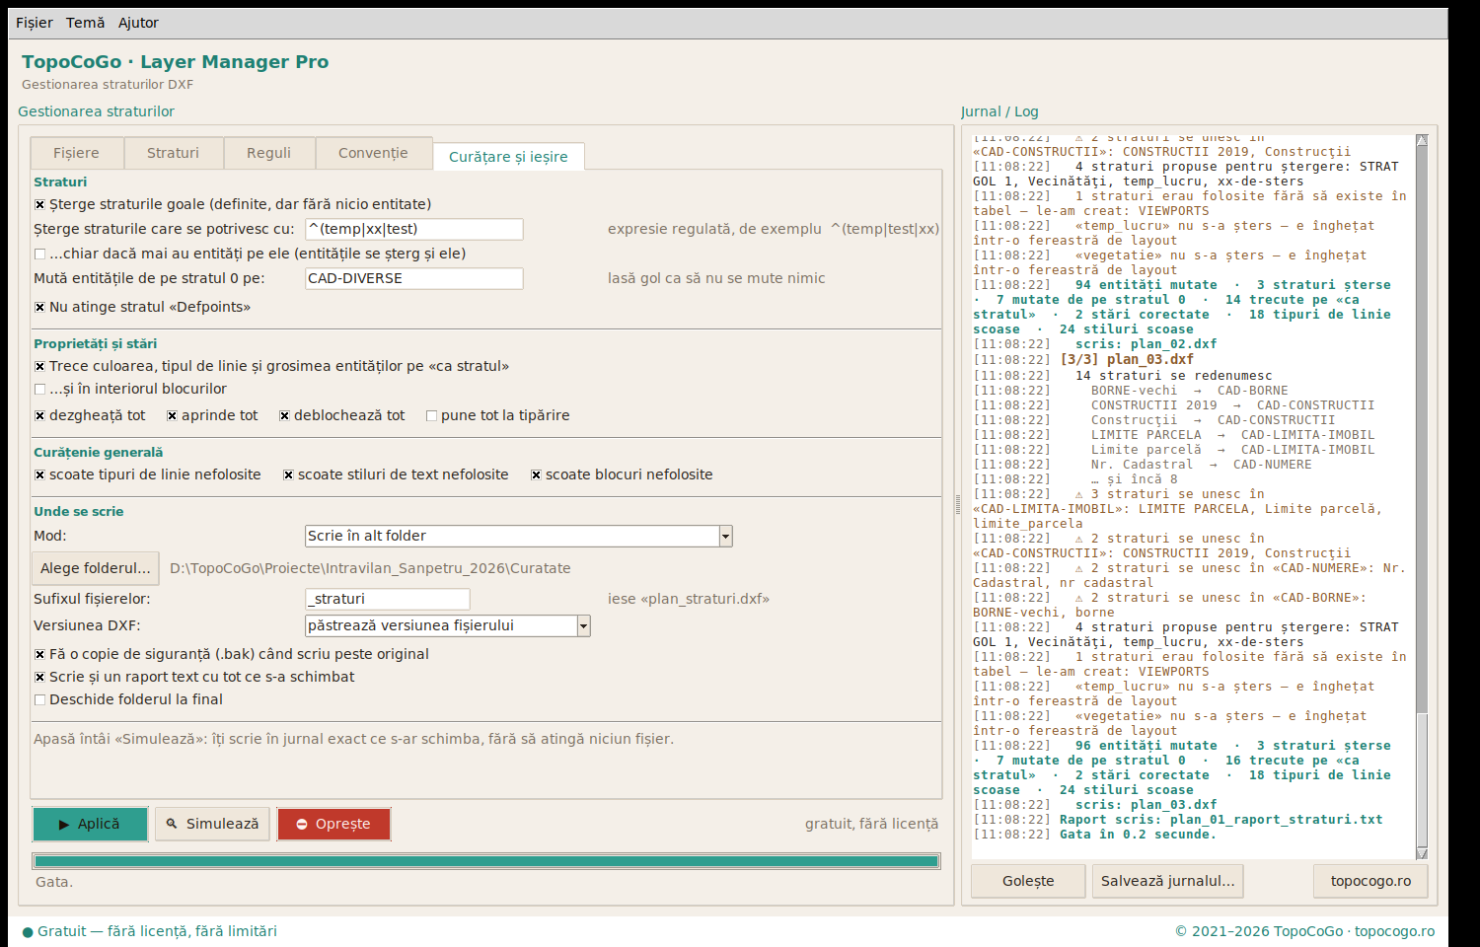
Task: Toggle 'deblochează tot' checkbox
Action: [x=284, y=416]
